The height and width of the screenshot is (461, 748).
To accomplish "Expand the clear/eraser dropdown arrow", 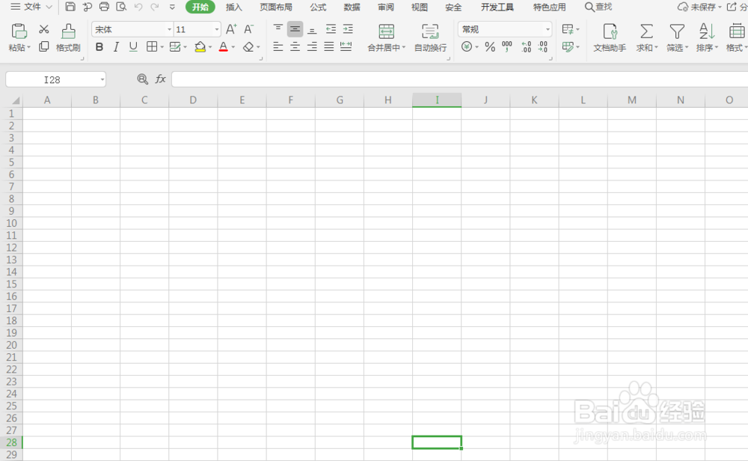I will point(258,47).
